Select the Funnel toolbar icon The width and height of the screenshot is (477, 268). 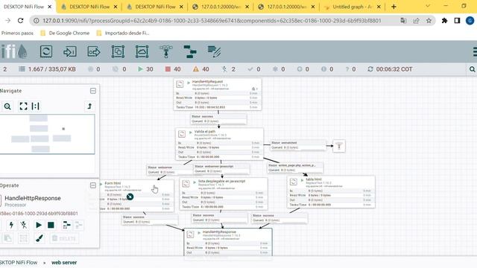click(x=165, y=51)
